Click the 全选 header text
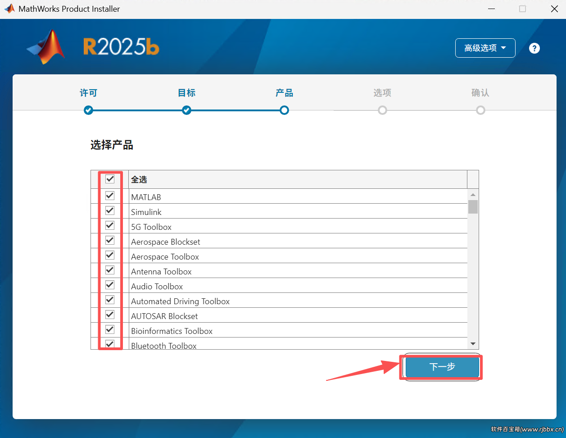 139,179
